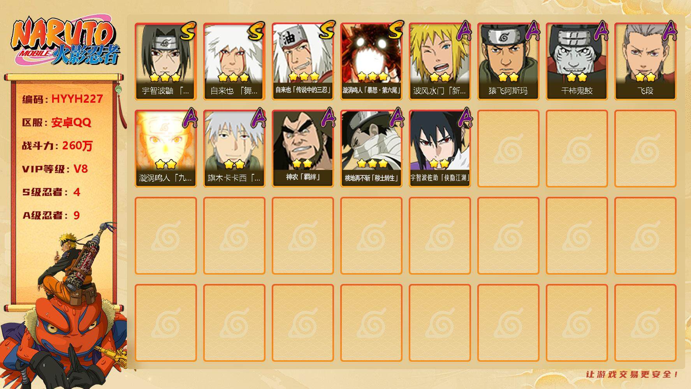Image resolution: width=691 pixels, height=389 pixels.
Task: Select the 飞段 ninja card
Action: tap(645, 61)
